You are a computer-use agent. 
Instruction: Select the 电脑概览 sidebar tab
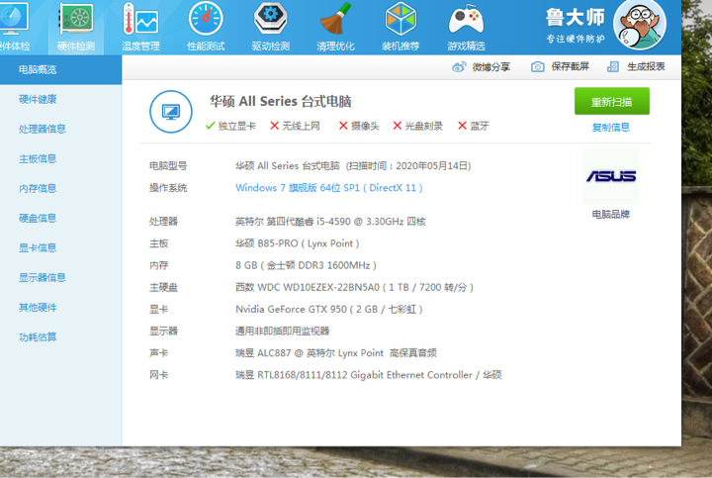point(61,70)
